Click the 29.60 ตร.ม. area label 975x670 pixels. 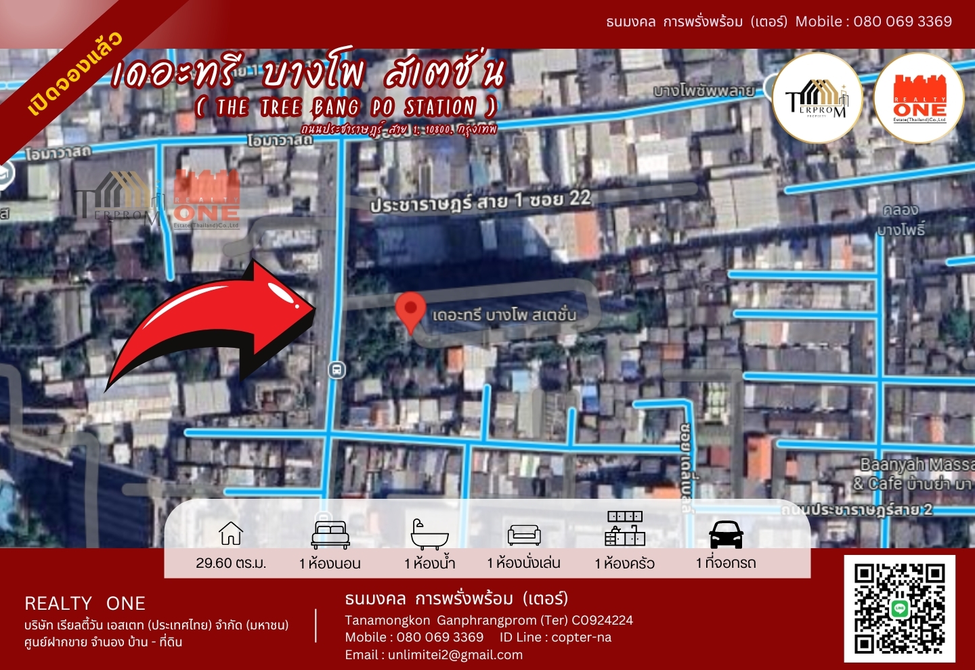pyautogui.click(x=231, y=563)
